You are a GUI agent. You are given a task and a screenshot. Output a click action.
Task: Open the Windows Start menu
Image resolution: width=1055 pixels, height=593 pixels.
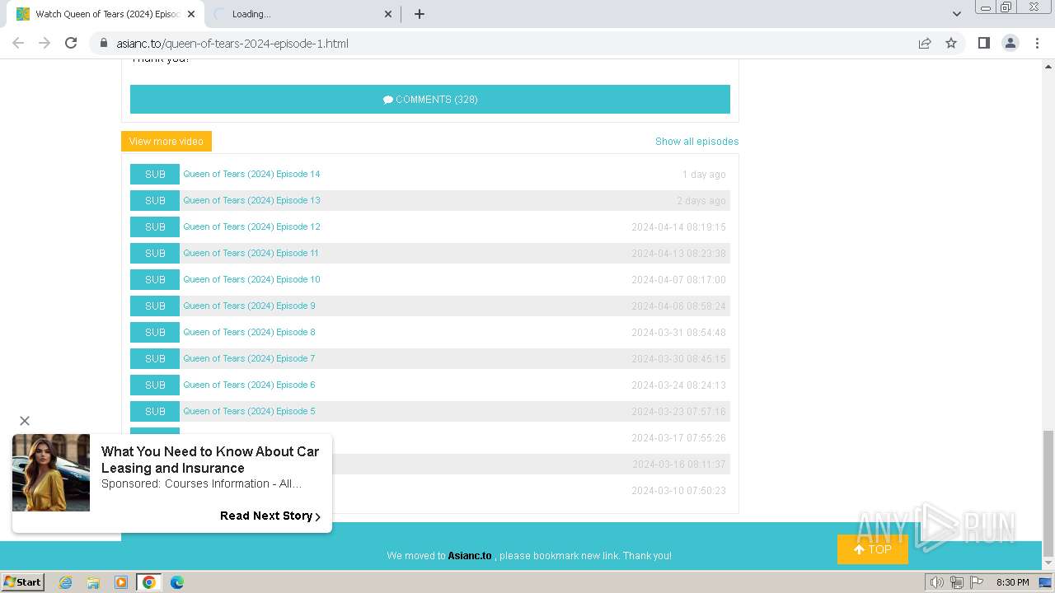[x=23, y=581]
